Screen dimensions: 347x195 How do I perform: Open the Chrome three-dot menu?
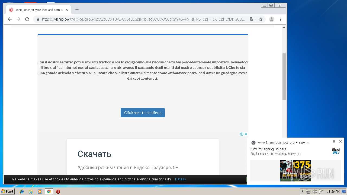pos(280,19)
